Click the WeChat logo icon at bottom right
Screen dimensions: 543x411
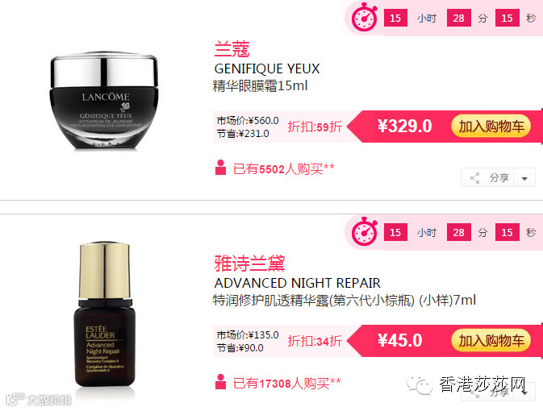[420, 385]
